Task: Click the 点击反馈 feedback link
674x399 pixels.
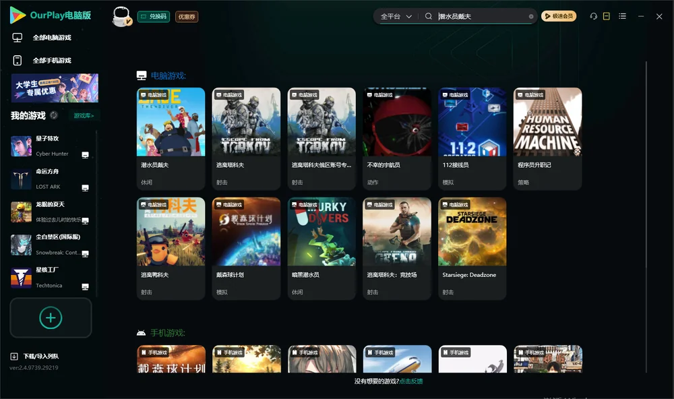Action: (411, 381)
